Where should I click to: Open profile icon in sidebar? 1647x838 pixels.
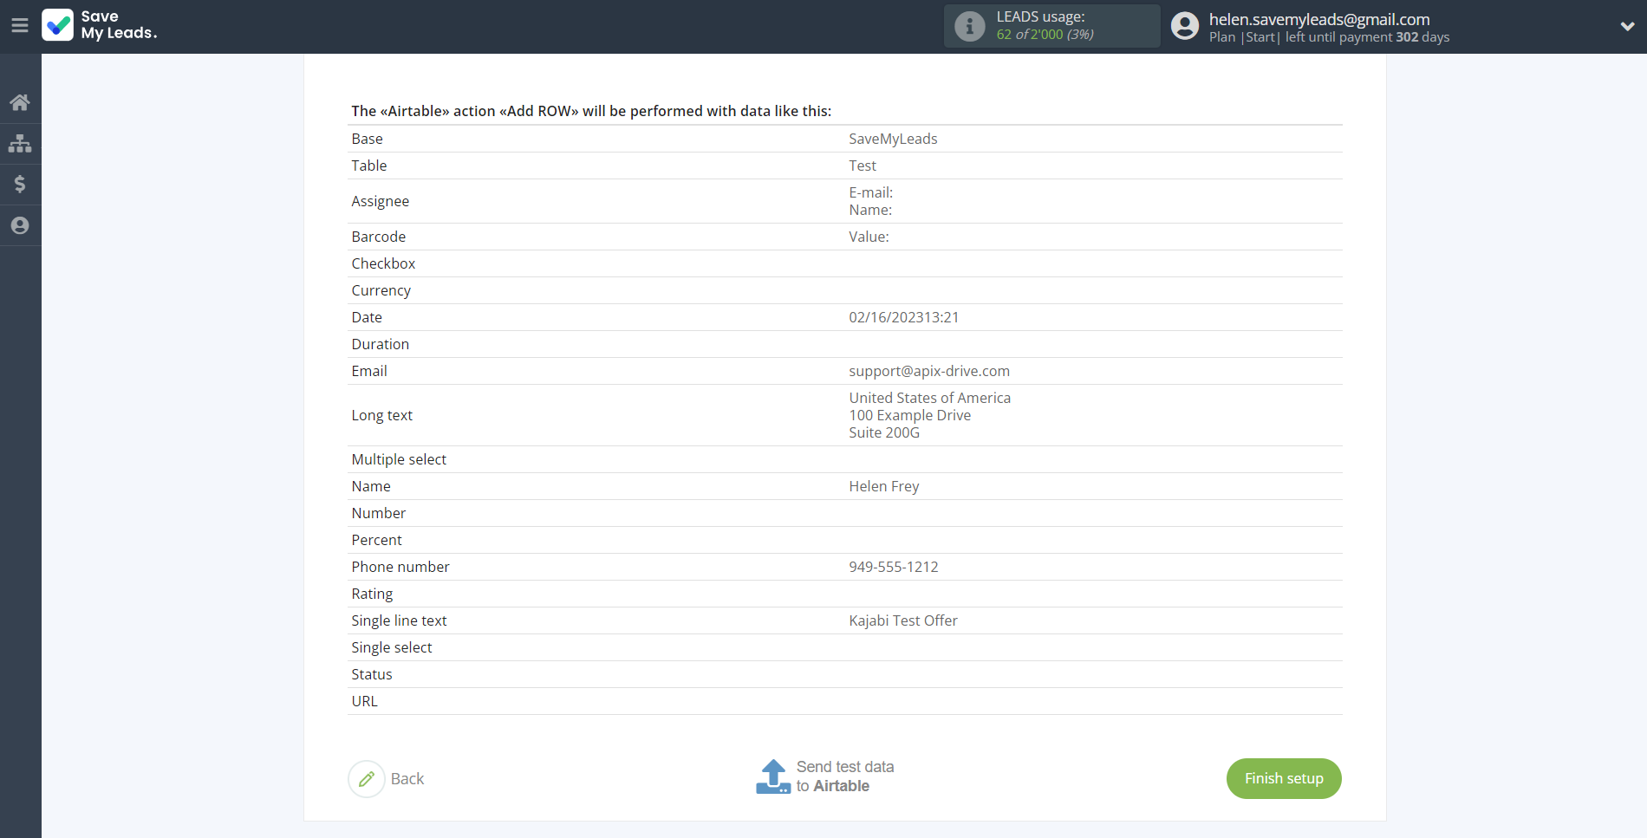pos(20,225)
